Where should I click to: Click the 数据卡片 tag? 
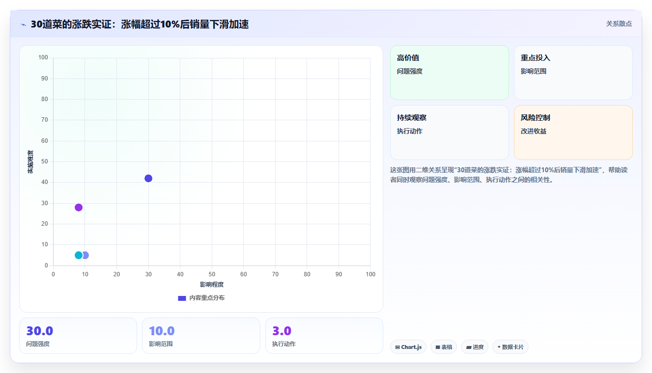[x=510, y=347]
